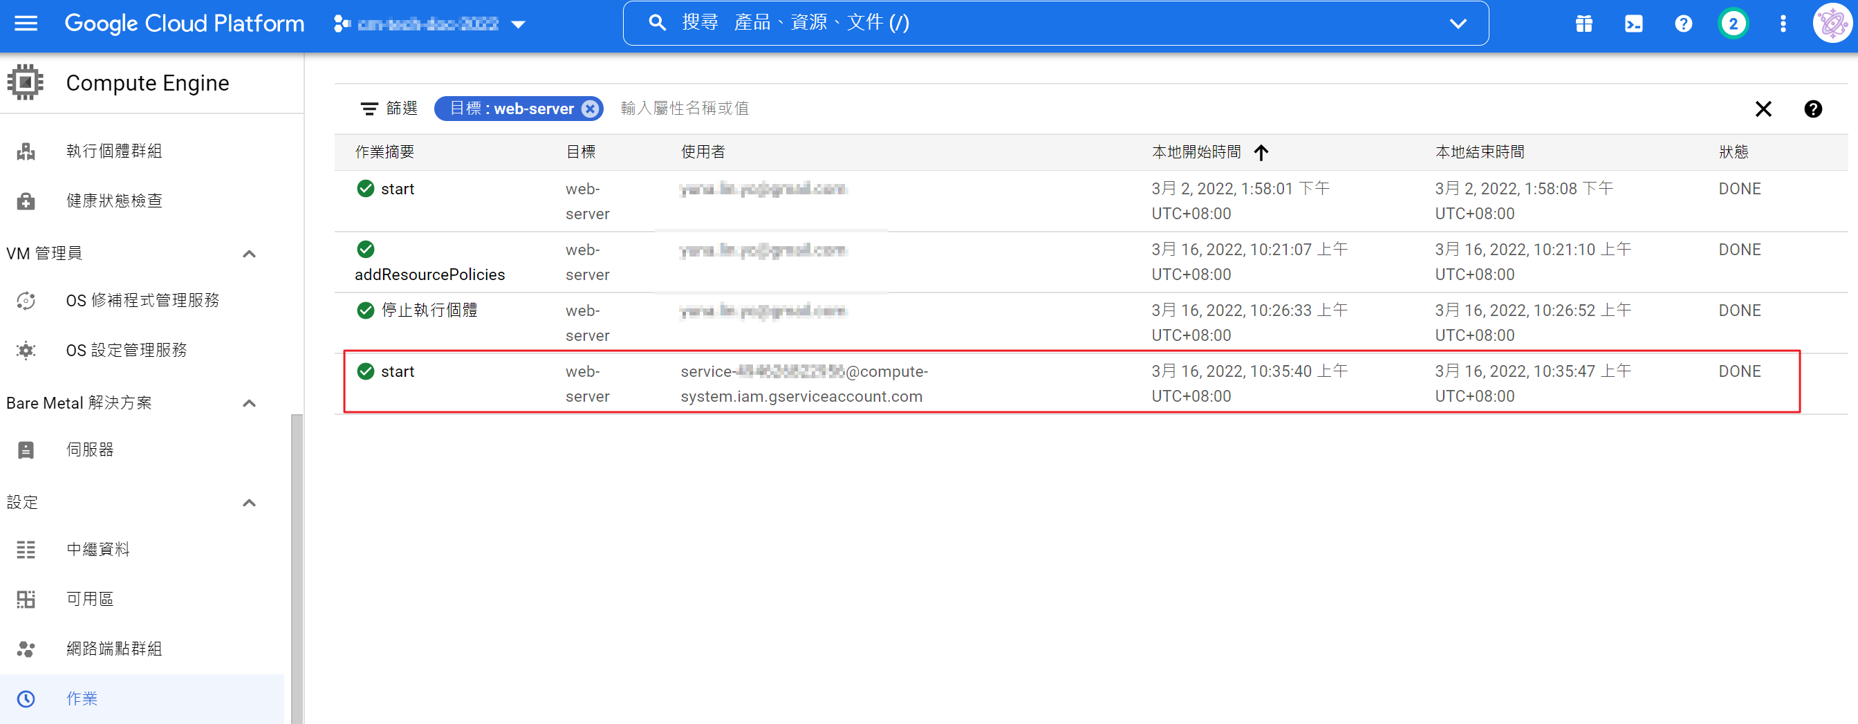This screenshot has width=1858, height=724.
Task: Collapse the 設定 section
Action: click(249, 503)
